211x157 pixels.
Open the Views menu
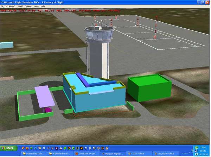(x=36, y=6)
